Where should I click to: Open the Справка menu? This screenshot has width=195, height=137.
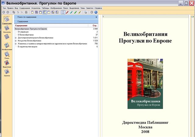click(98, 7)
